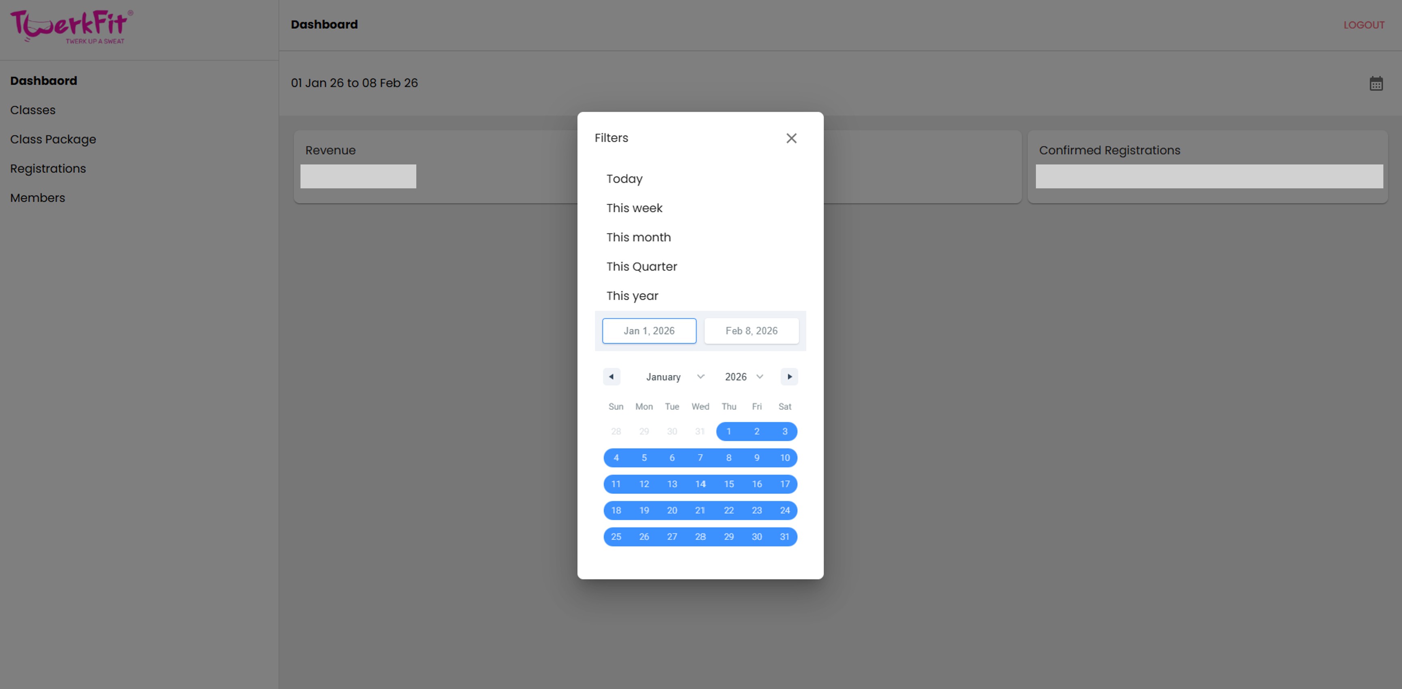This screenshot has width=1402, height=689.
Task: Click the Feb 8, 2026 end date field
Action: click(751, 331)
